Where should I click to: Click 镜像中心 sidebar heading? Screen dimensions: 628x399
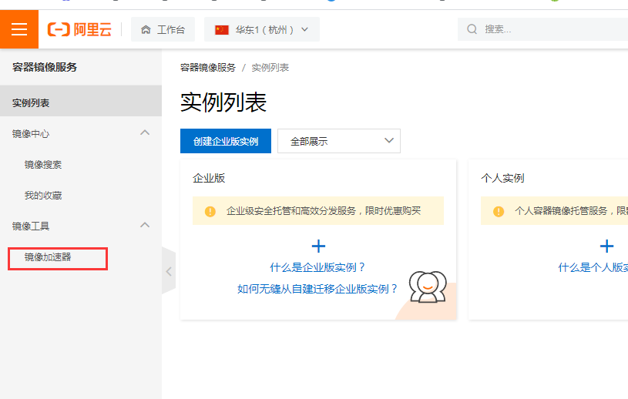pyautogui.click(x=31, y=134)
